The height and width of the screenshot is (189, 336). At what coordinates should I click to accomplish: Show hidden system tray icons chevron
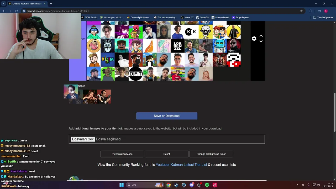tap(297, 185)
